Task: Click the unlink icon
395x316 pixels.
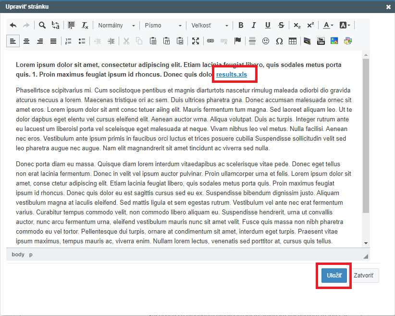Action: tap(224, 41)
